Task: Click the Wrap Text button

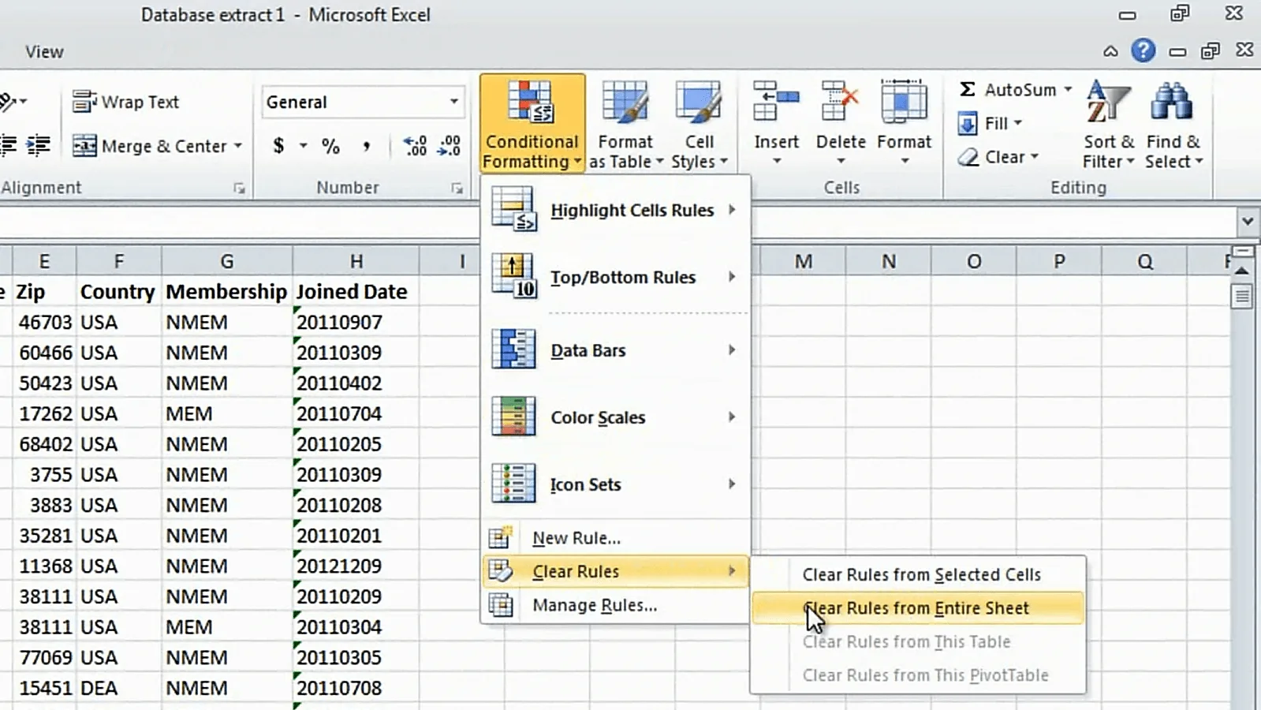Action: tap(126, 102)
